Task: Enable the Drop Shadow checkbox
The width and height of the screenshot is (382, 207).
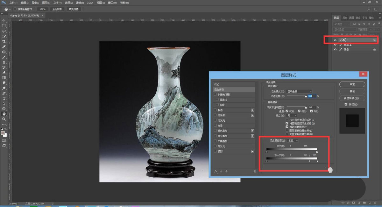Action: (x=216, y=151)
